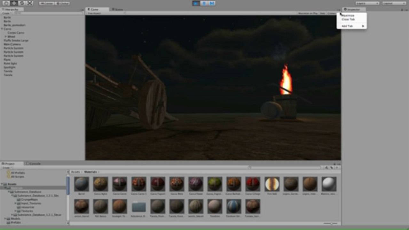Viewport: 409px width, 230px height.
Task: Select the Barrel material thumbnail
Action: pos(82,184)
